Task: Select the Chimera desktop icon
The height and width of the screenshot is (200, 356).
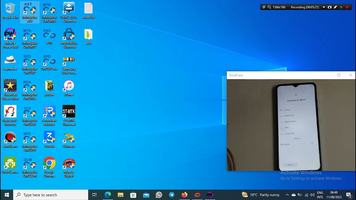Action: click(x=69, y=140)
